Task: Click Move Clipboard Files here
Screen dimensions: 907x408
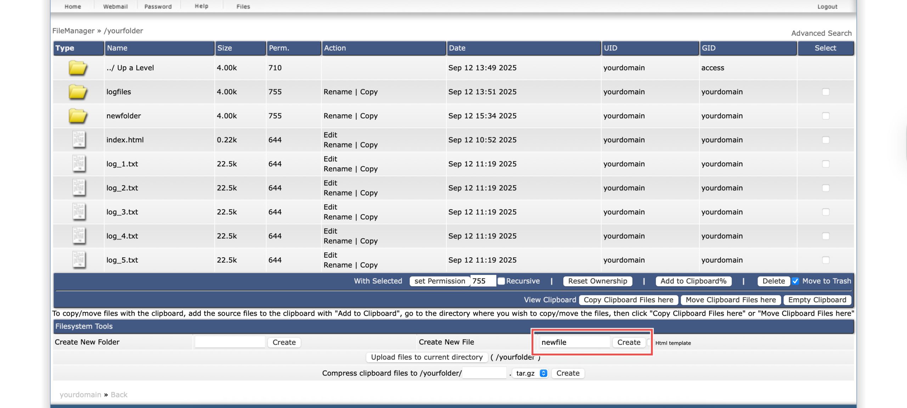Action: [x=731, y=300]
